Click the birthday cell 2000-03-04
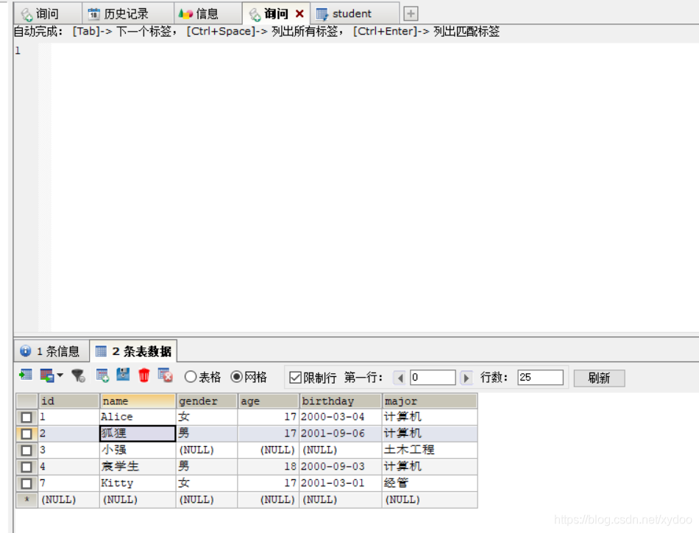Screen dimensions: 699x533 click(x=341, y=417)
